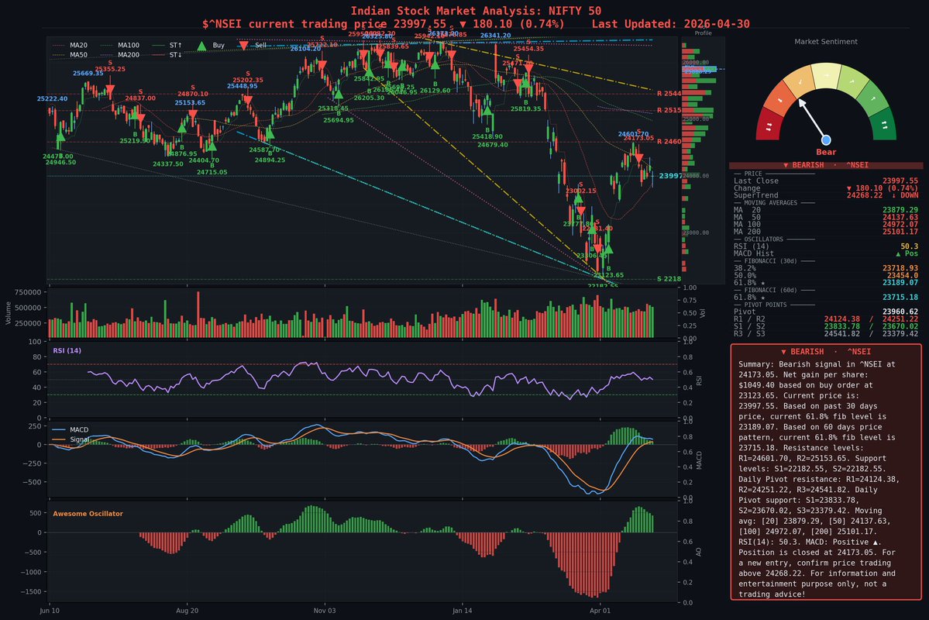Click the Nov 03 date axis label

tap(324, 611)
